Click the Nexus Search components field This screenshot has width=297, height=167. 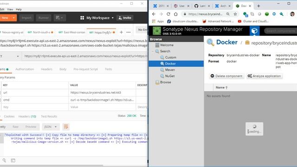coord(281,31)
